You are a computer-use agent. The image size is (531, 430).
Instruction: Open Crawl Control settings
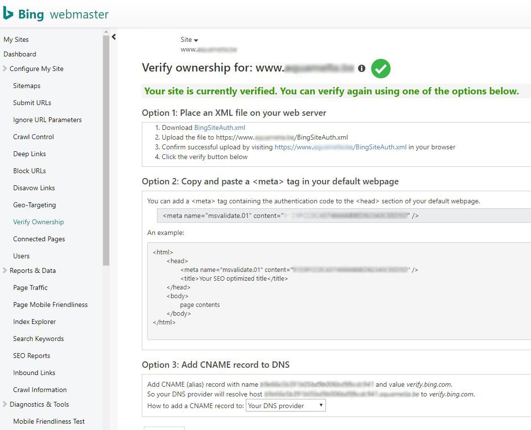point(34,137)
